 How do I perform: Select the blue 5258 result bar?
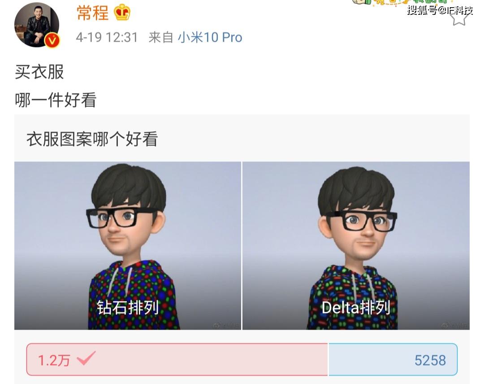coord(393,360)
